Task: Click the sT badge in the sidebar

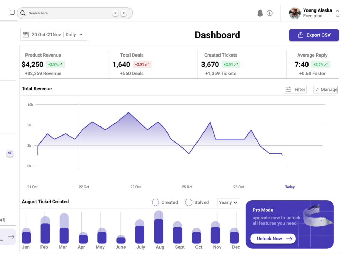Action: tap(10, 153)
